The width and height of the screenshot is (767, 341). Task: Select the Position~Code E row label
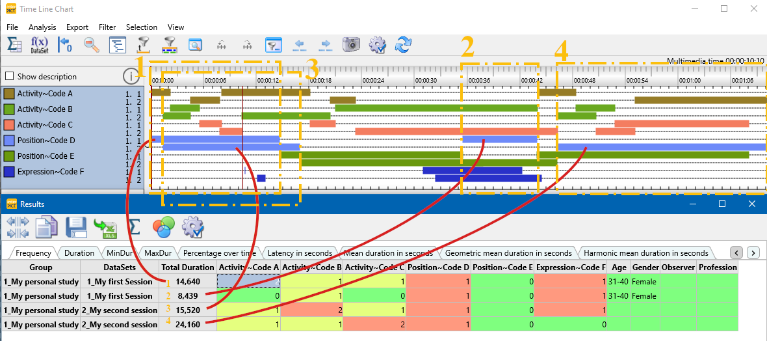pyautogui.click(x=46, y=156)
